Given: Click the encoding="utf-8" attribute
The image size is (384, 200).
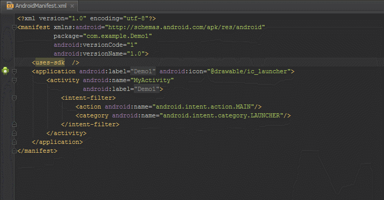Looking at the screenshot, I should click(x=119, y=18).
